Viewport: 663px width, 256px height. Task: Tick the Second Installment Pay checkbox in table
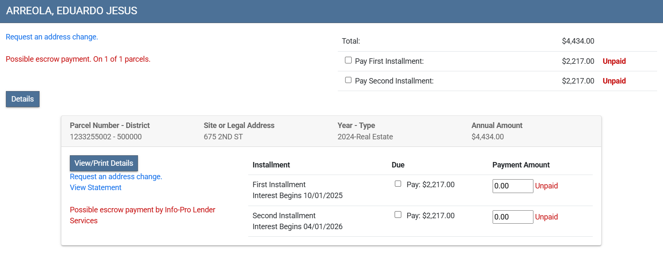[x=398, y=215]
